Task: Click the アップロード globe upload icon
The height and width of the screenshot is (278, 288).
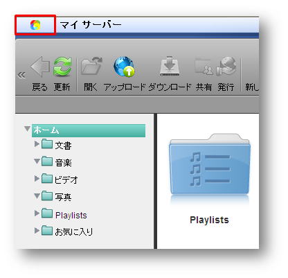Action: click(124, 67)
